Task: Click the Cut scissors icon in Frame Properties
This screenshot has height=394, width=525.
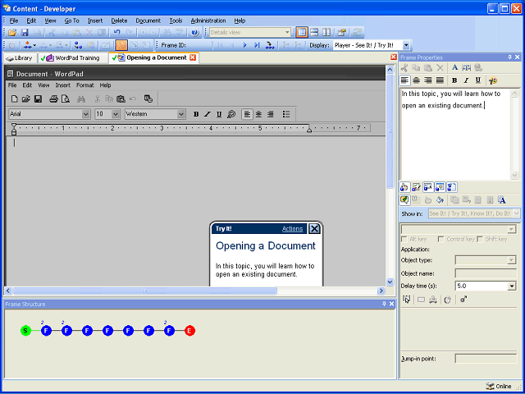Action: point(404,67)
